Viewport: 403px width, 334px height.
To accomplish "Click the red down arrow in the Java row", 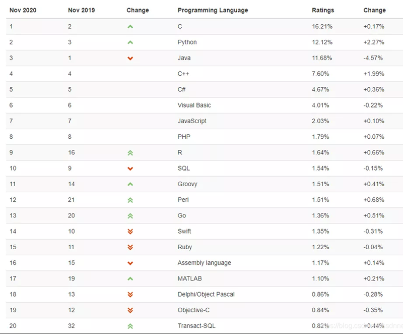I will 130,59.
